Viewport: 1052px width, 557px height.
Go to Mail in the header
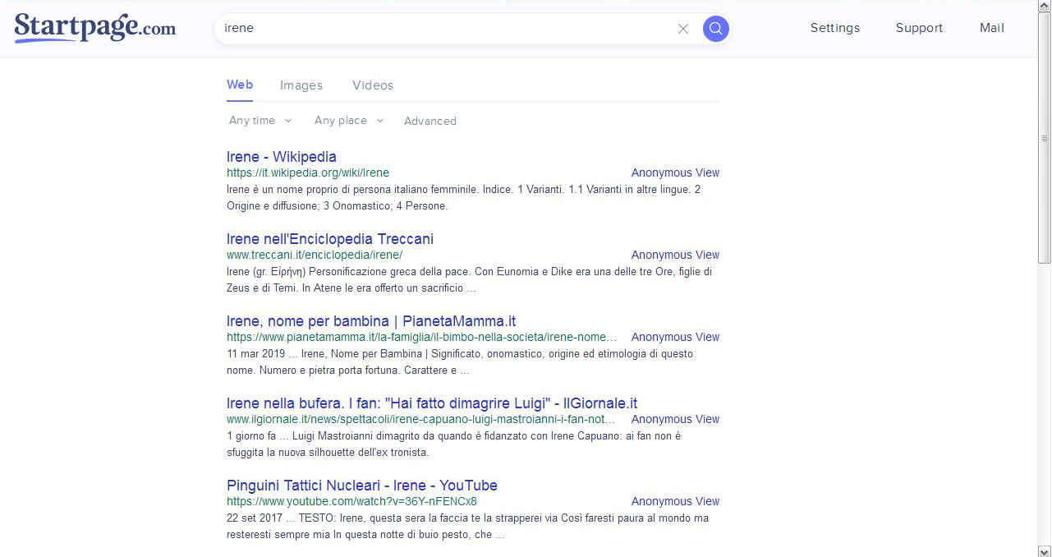click(x=992, y=28)
